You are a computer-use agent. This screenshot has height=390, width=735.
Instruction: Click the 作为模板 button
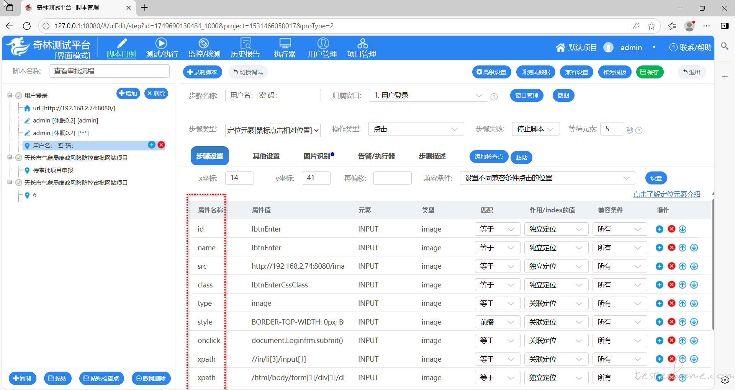615,72
